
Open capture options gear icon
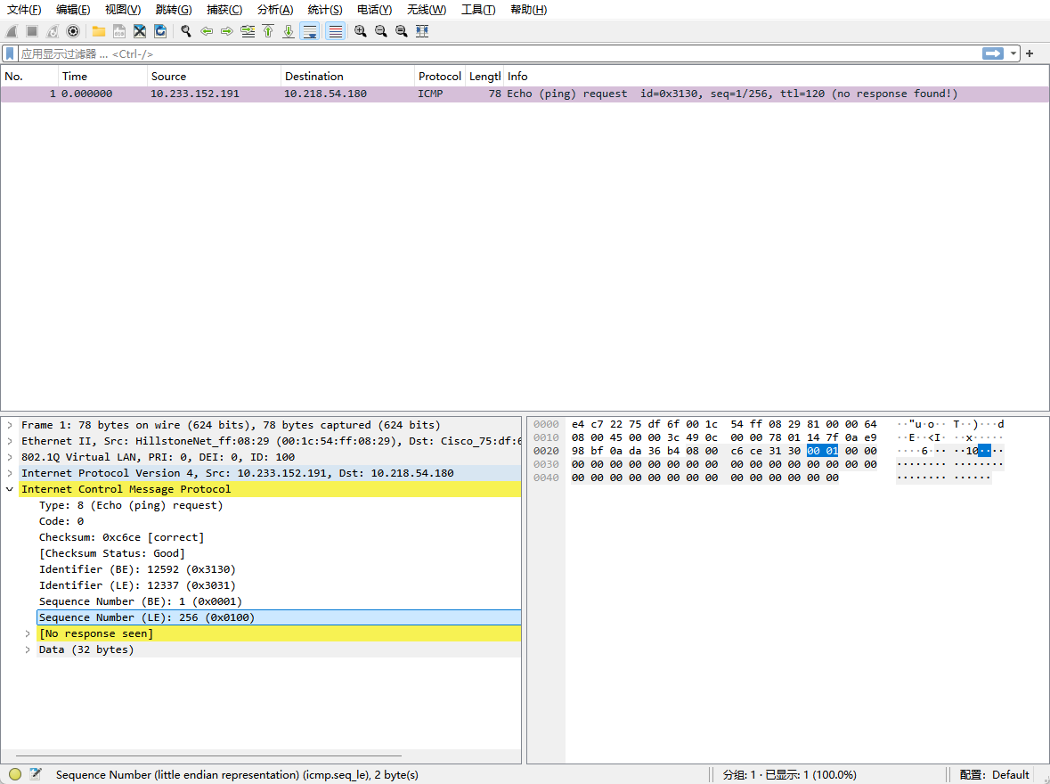point(73,31)
